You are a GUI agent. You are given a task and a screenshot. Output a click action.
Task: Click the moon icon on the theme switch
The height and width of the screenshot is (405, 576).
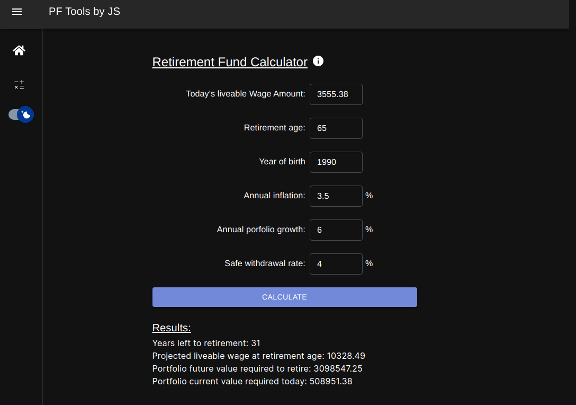pos(26,115)
